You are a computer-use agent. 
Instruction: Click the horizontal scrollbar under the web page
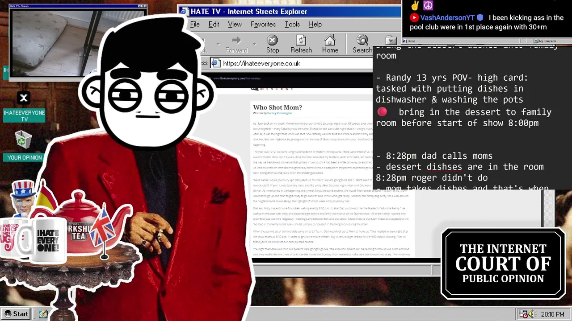(342, 270)
